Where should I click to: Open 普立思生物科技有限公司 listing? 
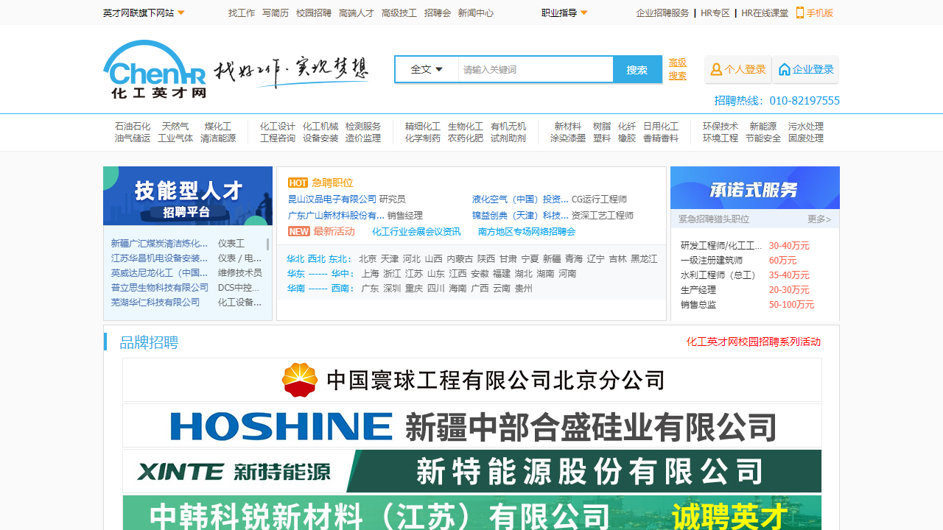160,288
